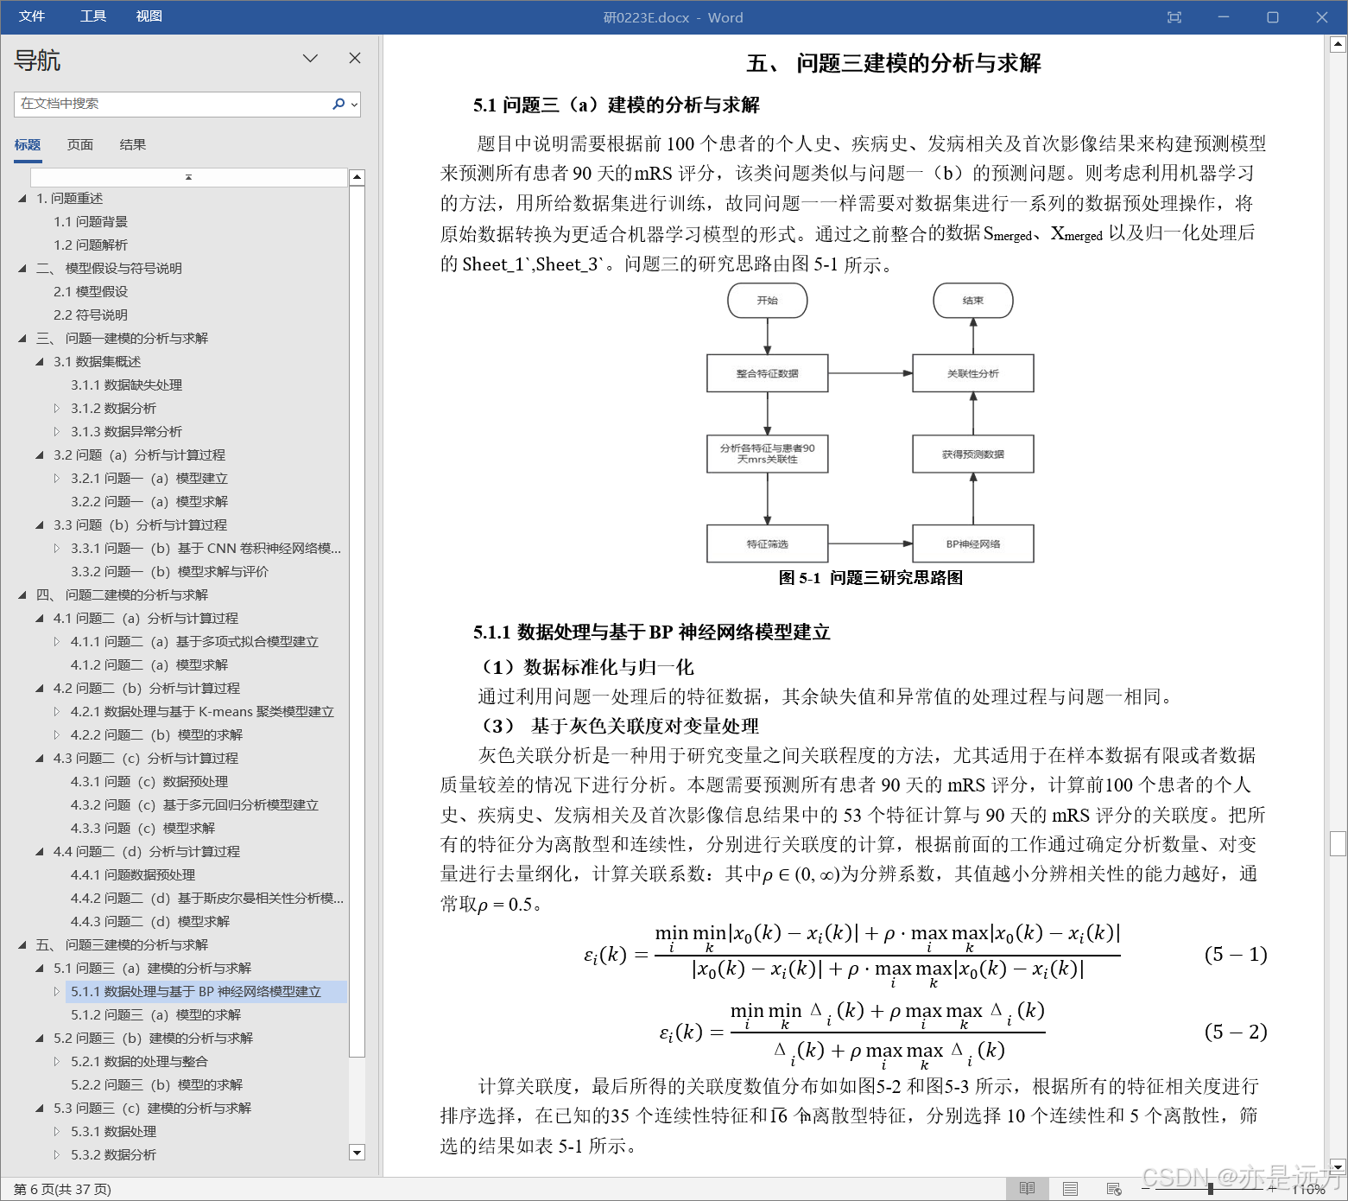Click the search magnifier icon in navigation pane

[x=339, y=104]
